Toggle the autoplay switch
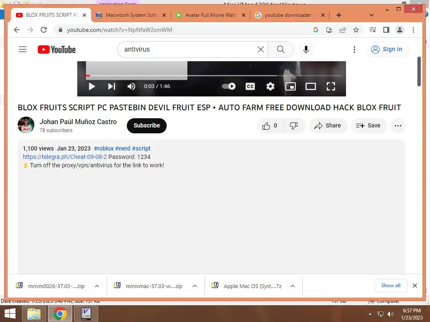This screenshot has height=322, width=430. (229, 86)
